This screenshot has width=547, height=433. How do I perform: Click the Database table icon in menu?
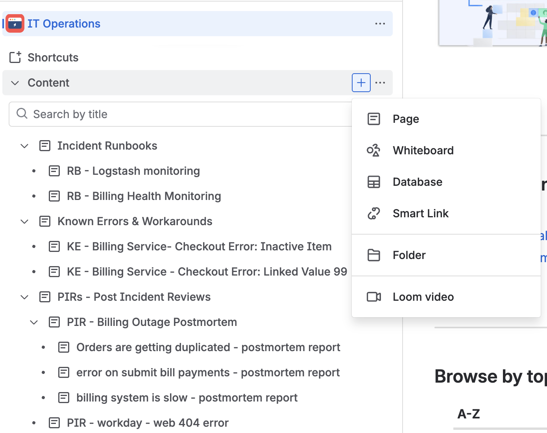pos(373,182)
